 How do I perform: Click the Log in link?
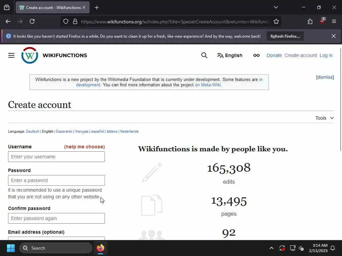326,55
